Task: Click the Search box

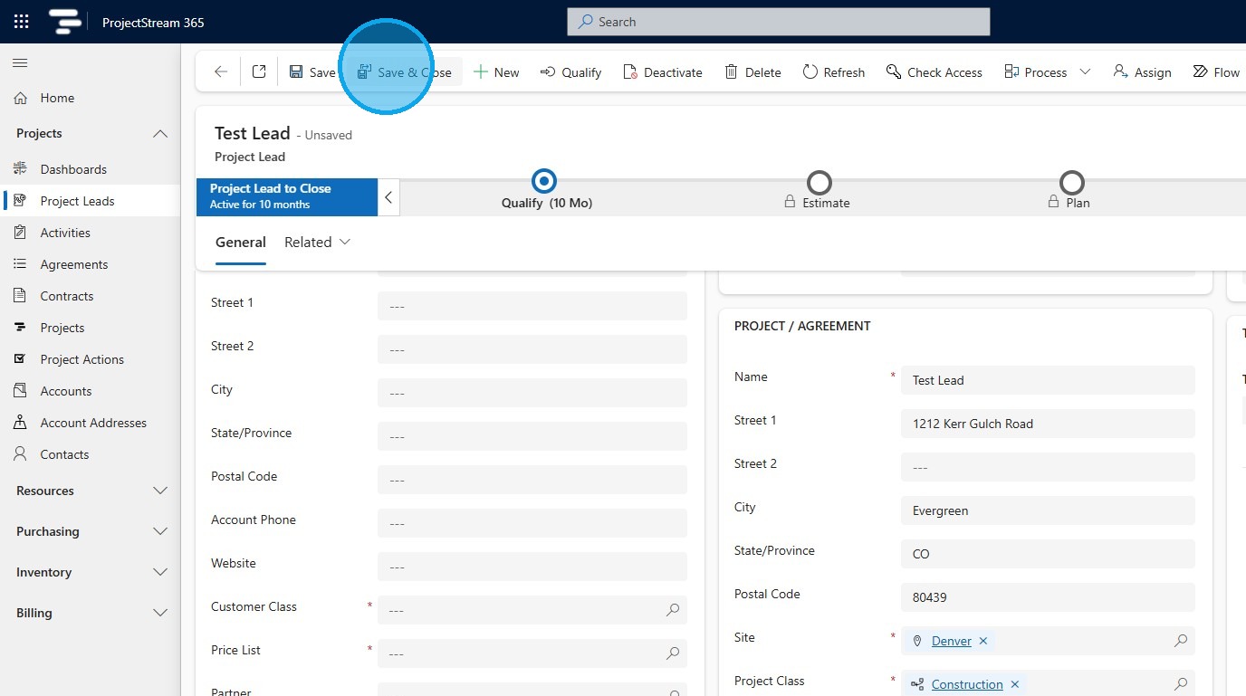Action: 778,22
